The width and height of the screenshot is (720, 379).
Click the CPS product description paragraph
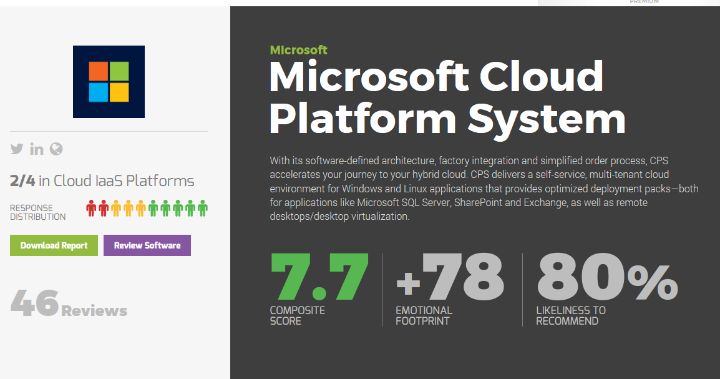(x=484, y=188)
